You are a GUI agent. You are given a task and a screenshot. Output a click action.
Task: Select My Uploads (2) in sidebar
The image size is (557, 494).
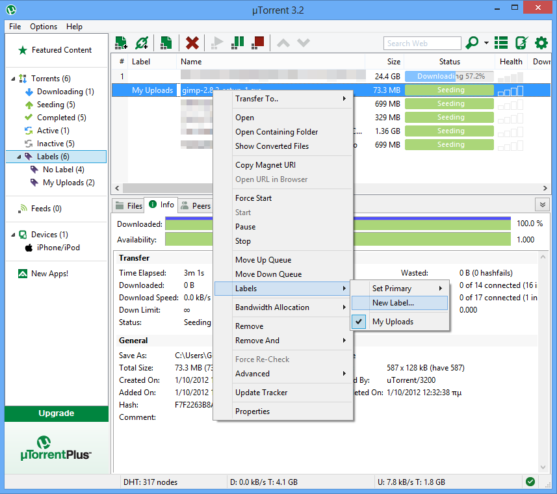[68, 183]
